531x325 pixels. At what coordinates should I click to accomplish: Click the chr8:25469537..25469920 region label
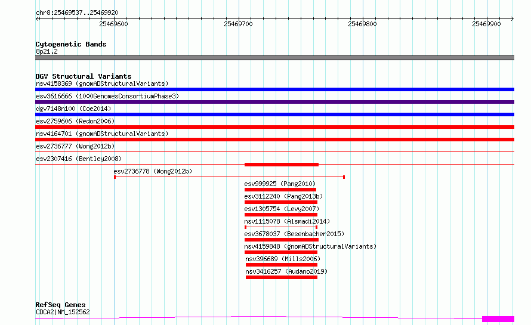coord(77,13)
